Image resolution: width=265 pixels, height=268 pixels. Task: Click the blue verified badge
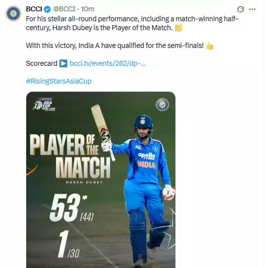pyautogui.click(x=48, y=9)
